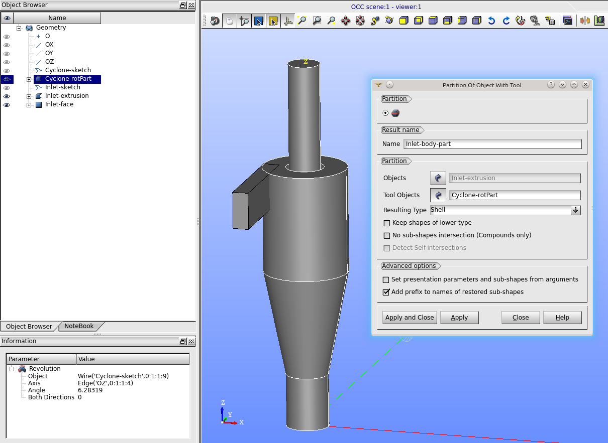Click the selection arrow button for Tool Objects
Image resolution: width=608 pixels, height=443 pixels.
tap(438, 195)
